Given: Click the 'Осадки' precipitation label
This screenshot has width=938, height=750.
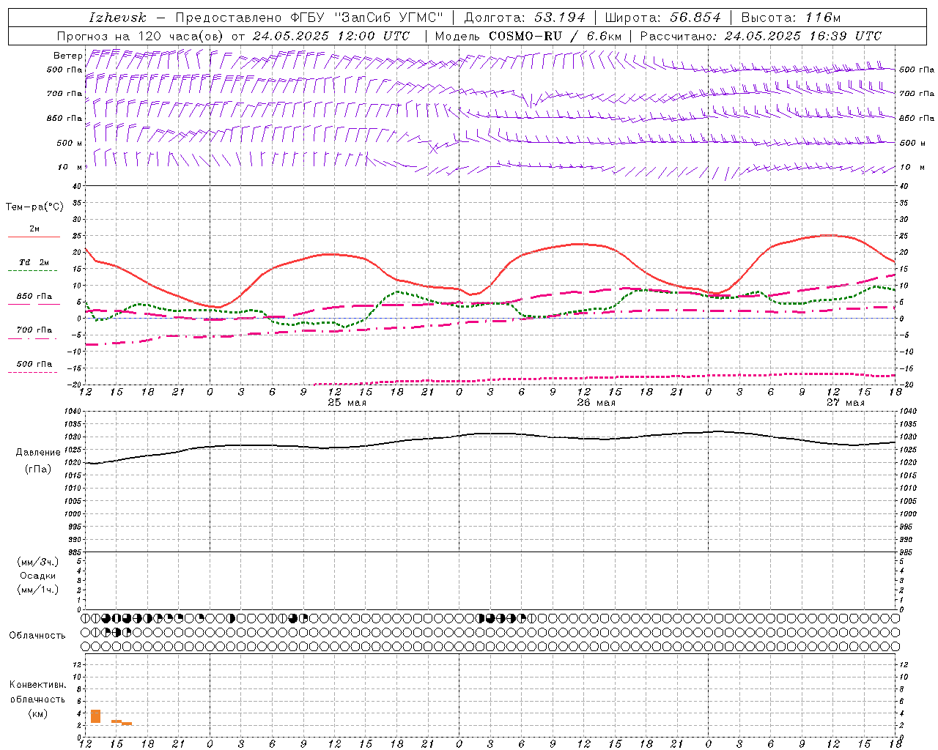Looking at the screenshot, I should [38, 576].
